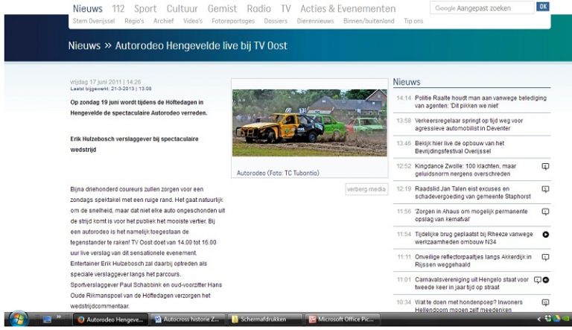Select article date text vrijdag 17 juni 2011
The height and width of the screenshot is (330, 572).
(x=106, y=82)
